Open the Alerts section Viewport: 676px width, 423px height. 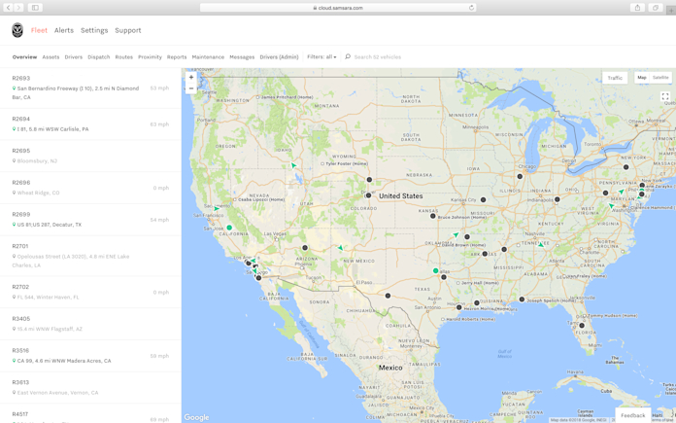64,30
